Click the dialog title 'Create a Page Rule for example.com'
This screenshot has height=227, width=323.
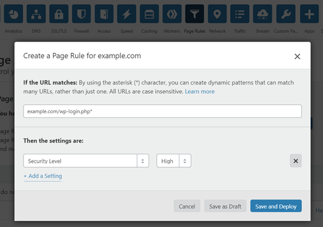(82, 56)
